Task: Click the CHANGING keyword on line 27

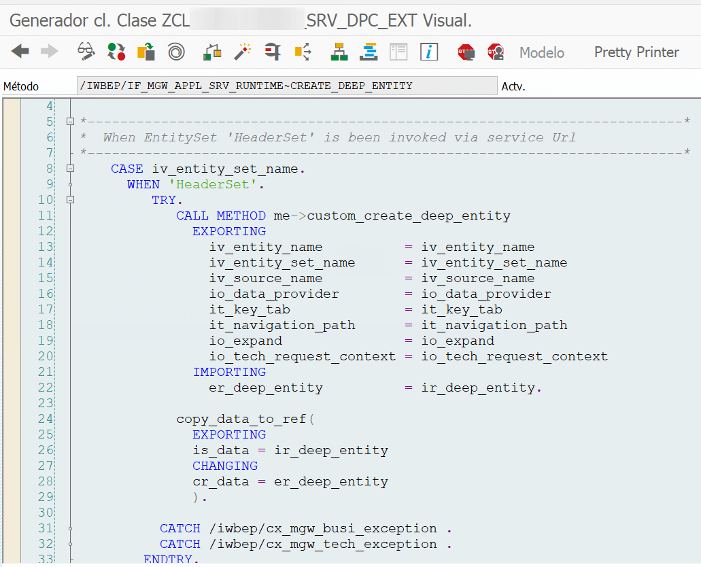Action: [225, 466]
